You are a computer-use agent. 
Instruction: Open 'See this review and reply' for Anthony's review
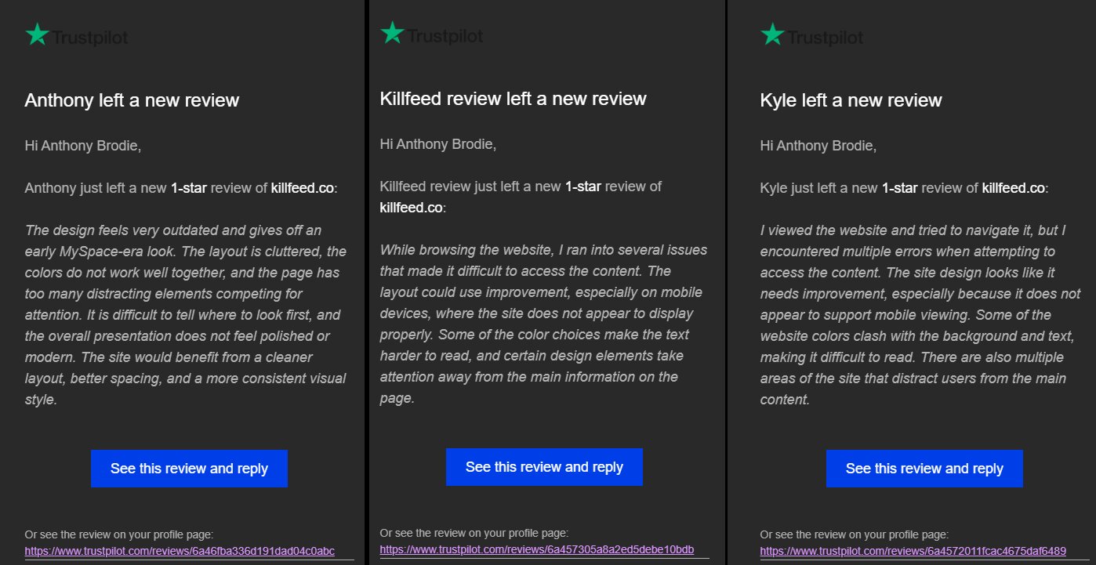[x=189, y=469]
